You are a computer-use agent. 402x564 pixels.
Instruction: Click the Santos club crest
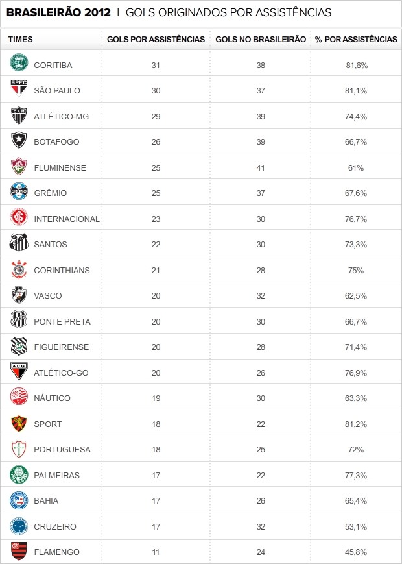click(x=19, y=243)
